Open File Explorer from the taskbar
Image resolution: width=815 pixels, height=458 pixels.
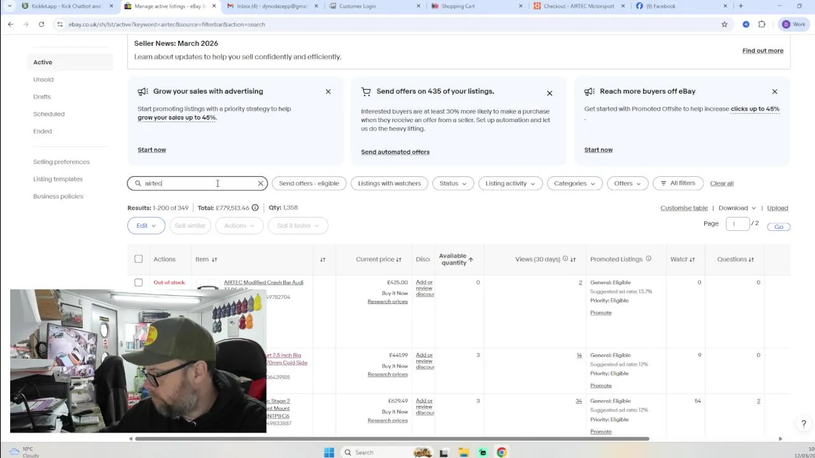pyautogui.click(x=464, y=452)
